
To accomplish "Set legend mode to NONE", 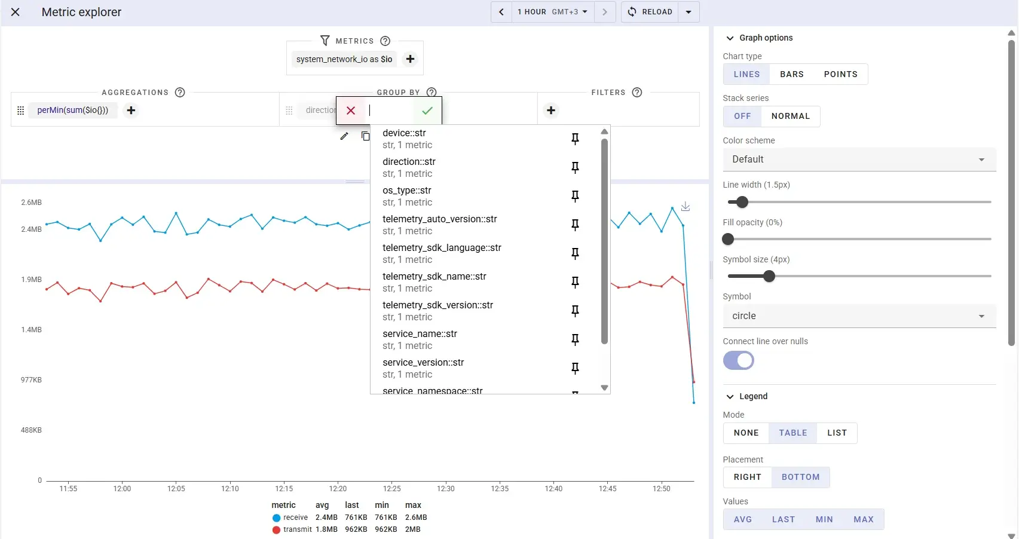I will point(746,433).
